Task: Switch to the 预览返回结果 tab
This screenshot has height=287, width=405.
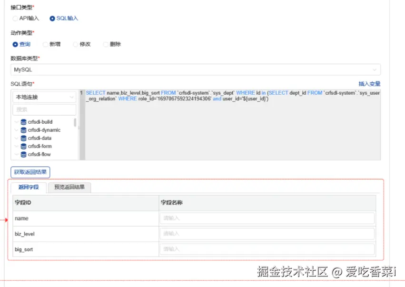Action: point(69,187)
